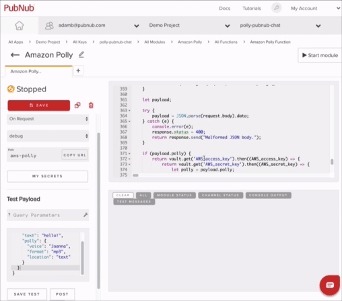Image resolution: width=342 pixels, height=301 pixels.
Task: Click the red SAVE button
Action: [x=39, y=105]
